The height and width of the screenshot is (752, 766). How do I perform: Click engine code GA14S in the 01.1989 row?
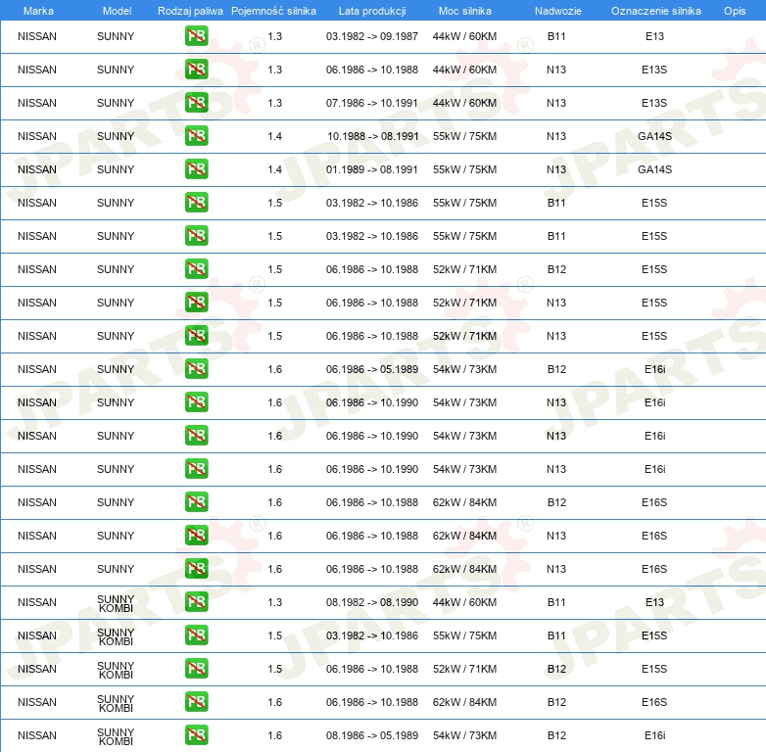coord(654,169)
